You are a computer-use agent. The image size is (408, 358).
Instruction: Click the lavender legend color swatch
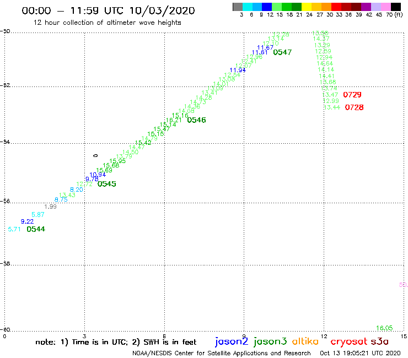click(375, 7)
